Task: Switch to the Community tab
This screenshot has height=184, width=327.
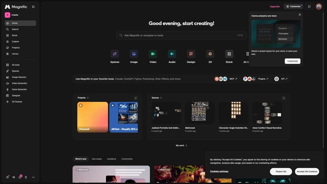Action: click(127, 159)
